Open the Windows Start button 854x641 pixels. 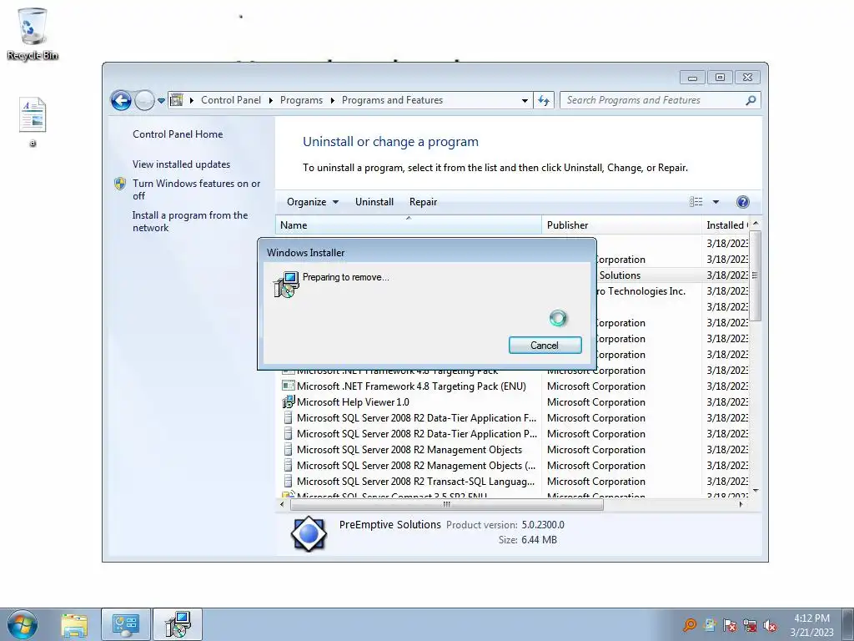[x=23, y=624]
